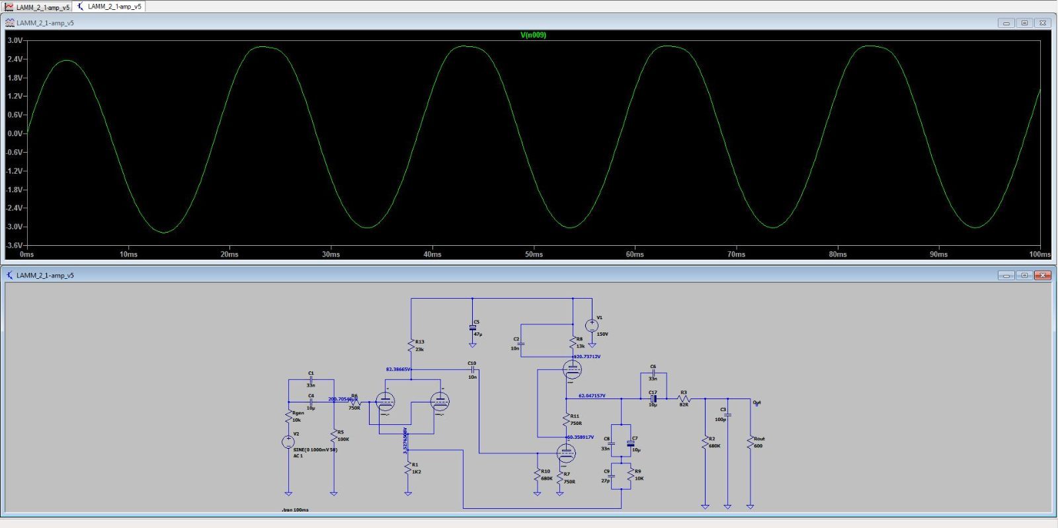Minimize the waveform plot window
The height and width of the screenshot is (528, 1058).
[x=1006, y=22]
